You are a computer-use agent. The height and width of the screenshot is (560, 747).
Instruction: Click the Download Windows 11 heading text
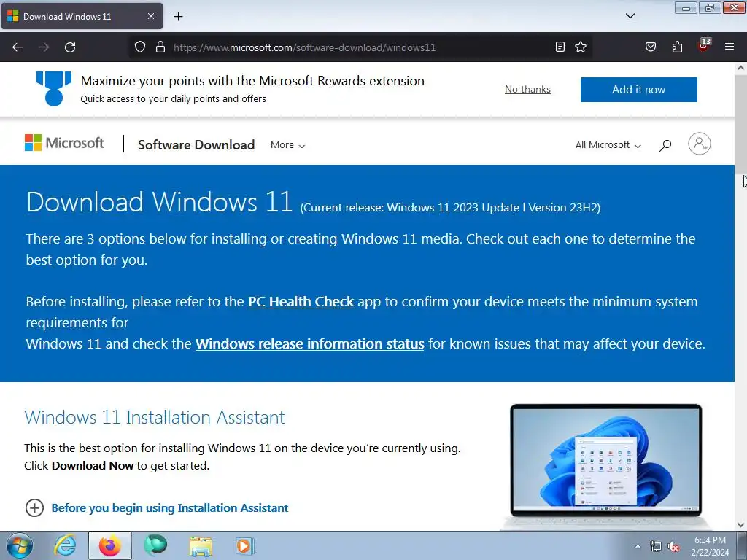tap(159, 202)
